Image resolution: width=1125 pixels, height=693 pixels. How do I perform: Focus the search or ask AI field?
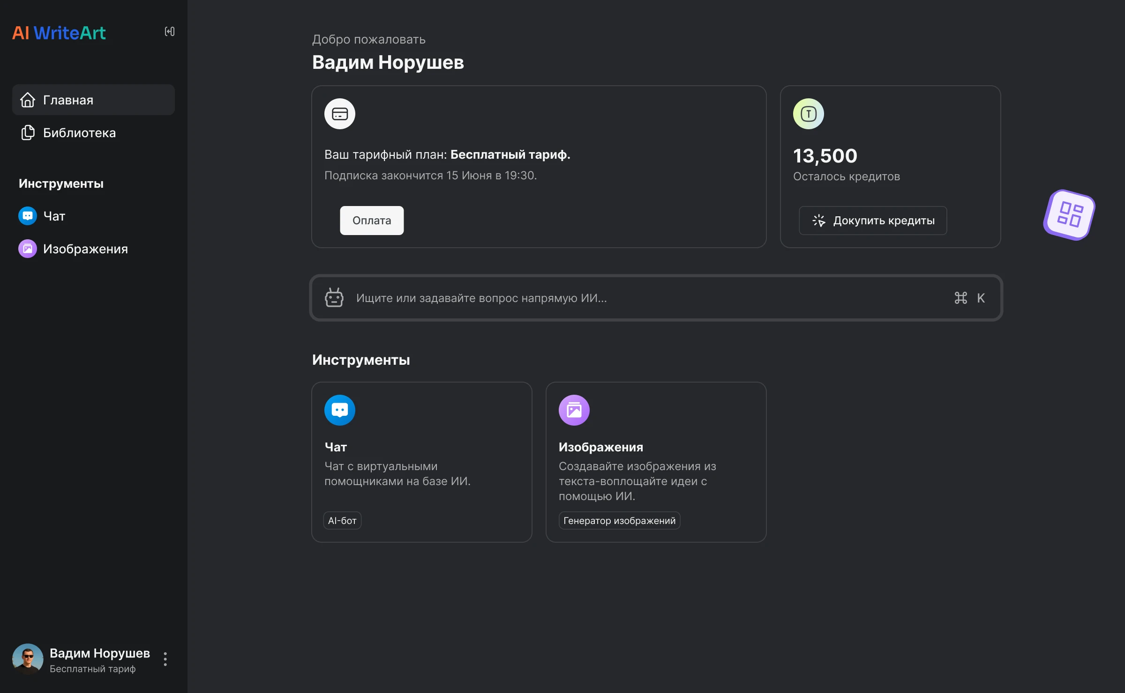click(656, 298)
